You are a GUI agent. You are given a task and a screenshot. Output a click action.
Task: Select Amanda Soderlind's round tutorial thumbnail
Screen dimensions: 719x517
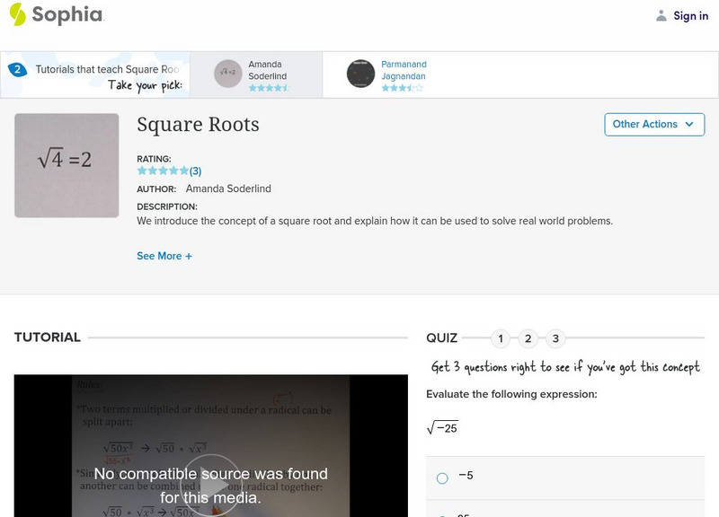(228, 74)
